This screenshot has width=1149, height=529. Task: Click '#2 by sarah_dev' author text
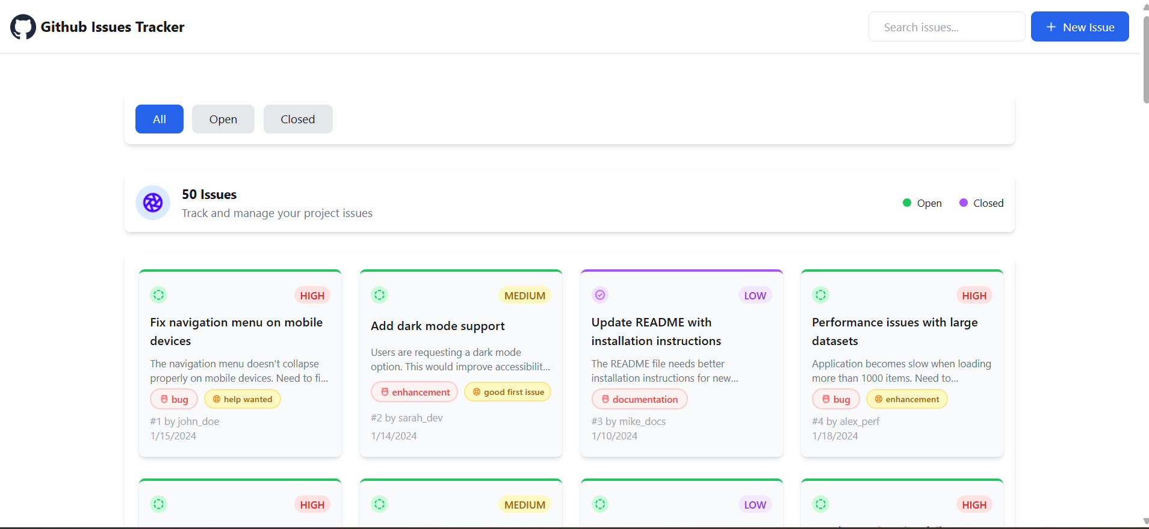click(x=407, y=418)
